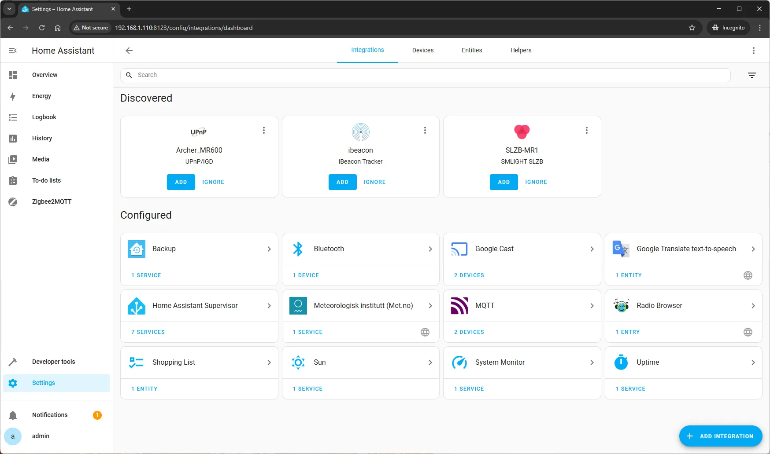770x454 pixels.
Task: Open the Media browser
Action: point(41,159)
